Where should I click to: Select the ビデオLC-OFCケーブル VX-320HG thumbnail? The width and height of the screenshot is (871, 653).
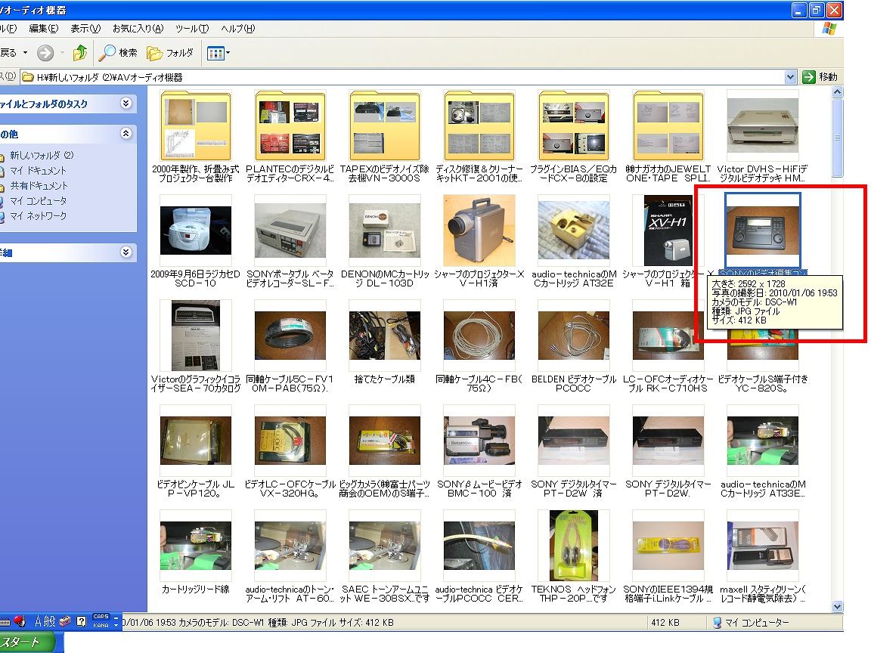[290, 441]
